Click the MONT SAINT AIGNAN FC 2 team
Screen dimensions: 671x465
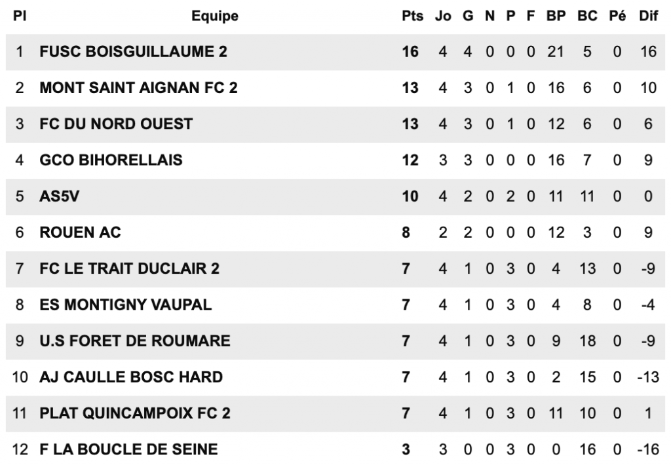139,88
